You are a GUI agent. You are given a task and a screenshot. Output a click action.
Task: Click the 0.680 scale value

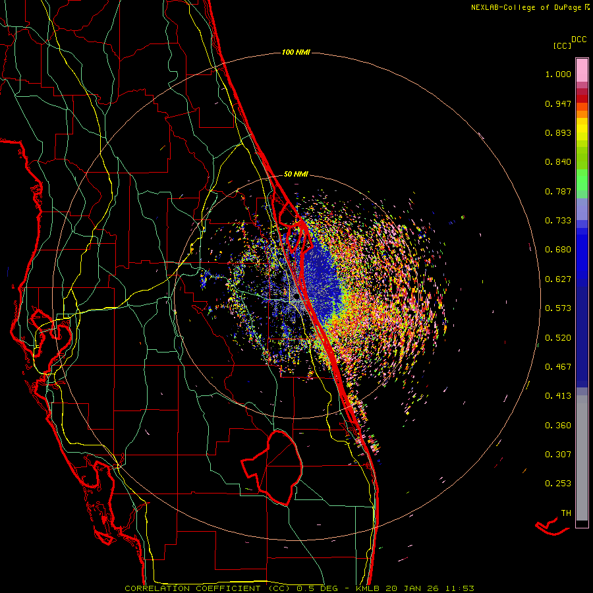pyautogui.click(x=558, y=250)
